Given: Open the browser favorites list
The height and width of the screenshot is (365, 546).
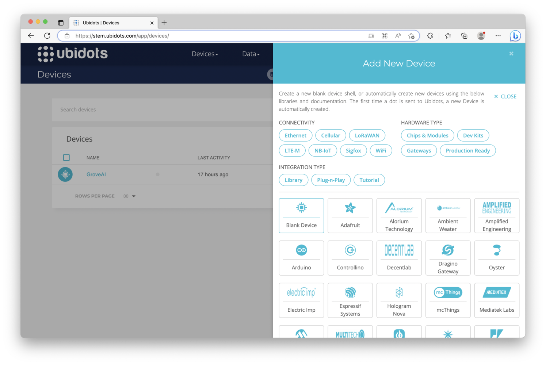Looking at the screenshot, I should coord(448,36).
